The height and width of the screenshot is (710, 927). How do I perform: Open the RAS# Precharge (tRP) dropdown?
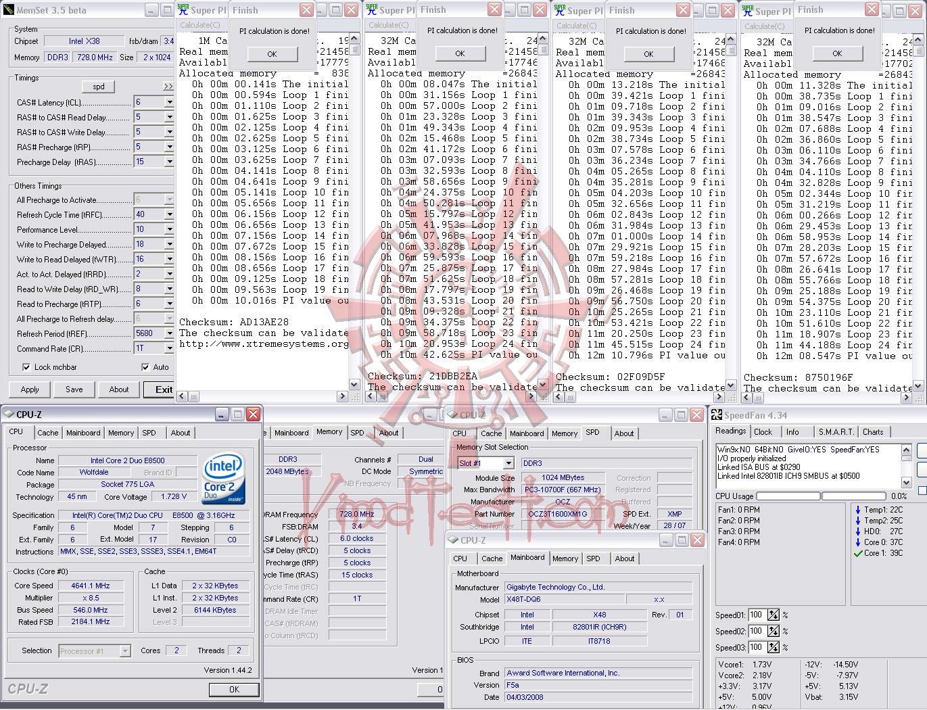point(169,147)
